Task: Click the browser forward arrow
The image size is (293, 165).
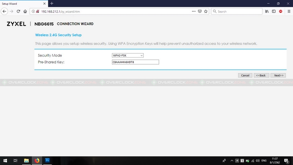Action: pyautogui.click(x=11, y=11)
